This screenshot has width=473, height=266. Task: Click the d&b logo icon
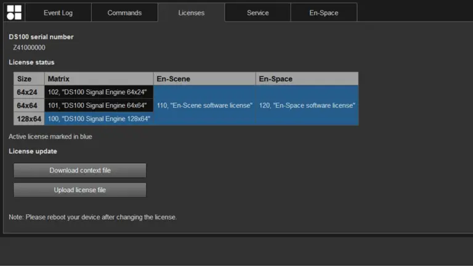(14, 12)
